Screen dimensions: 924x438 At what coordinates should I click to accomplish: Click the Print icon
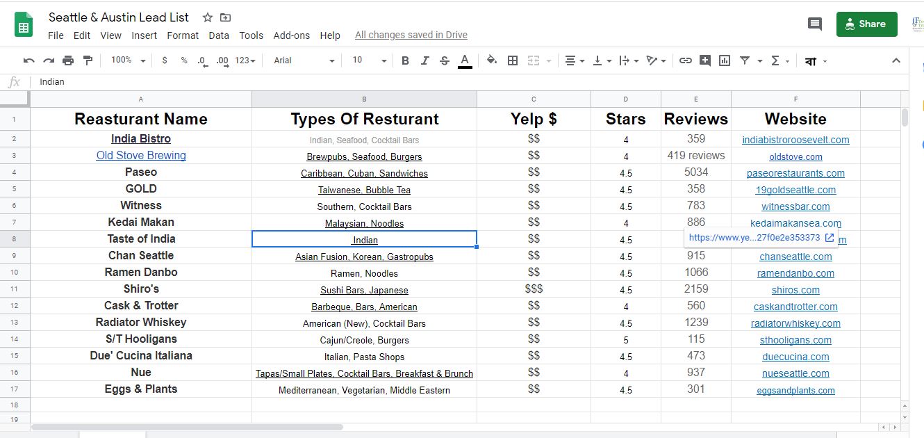click(68, 60)
